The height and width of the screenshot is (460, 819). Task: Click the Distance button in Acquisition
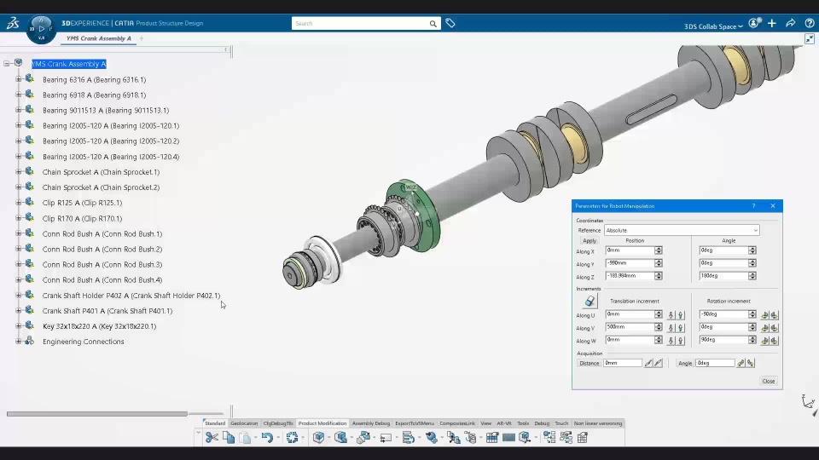tap(589, 363)
